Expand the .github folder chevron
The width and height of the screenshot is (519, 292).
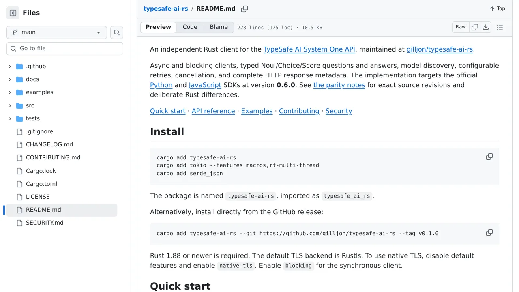pos(10,67)
